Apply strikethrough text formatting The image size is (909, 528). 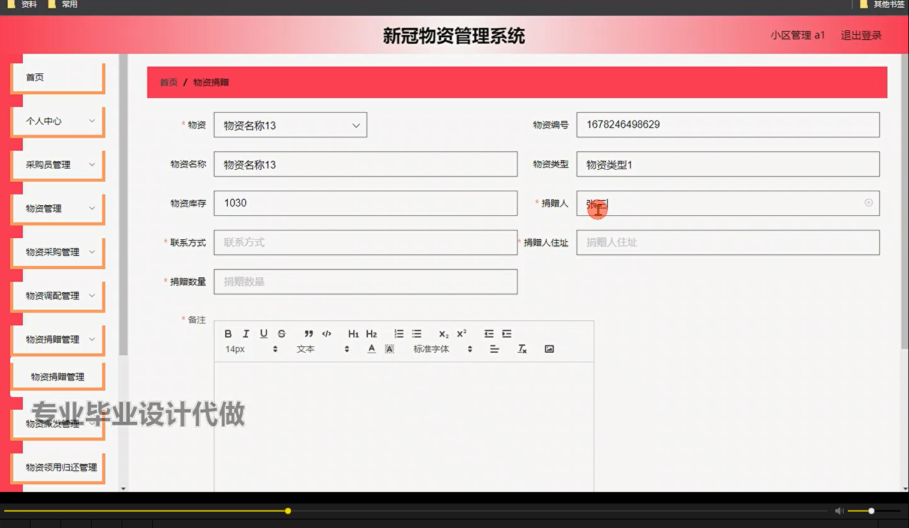point(281,334)
